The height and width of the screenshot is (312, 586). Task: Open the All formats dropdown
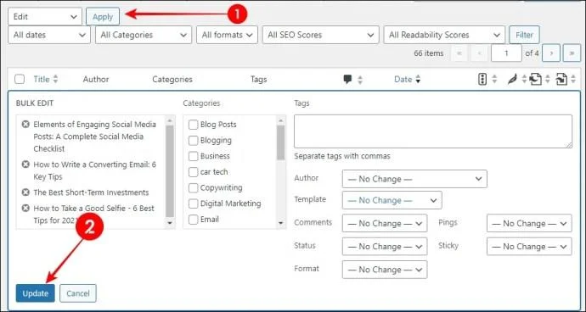tap(228, 35)
